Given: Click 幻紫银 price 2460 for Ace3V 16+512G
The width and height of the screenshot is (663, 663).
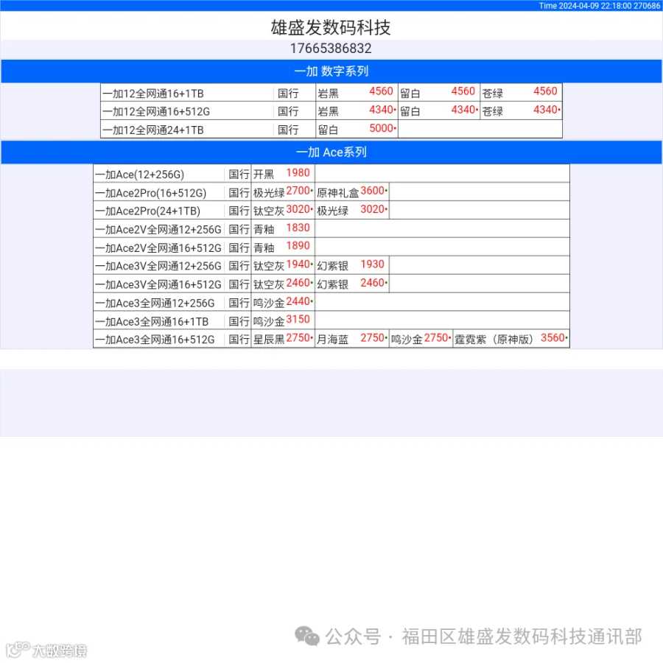Looking at the screenshot, I should pos(373,284).
